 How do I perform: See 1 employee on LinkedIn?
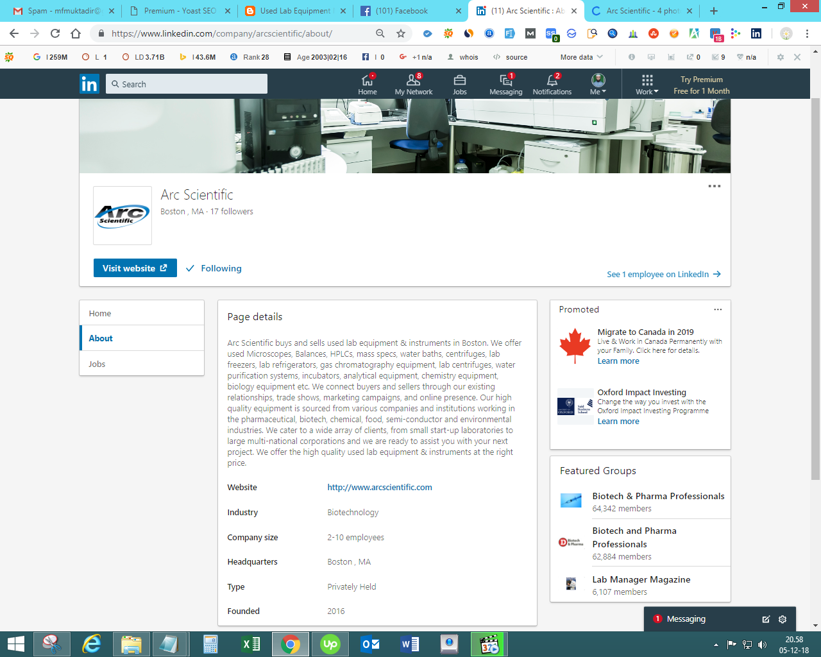tap(664, 274)
